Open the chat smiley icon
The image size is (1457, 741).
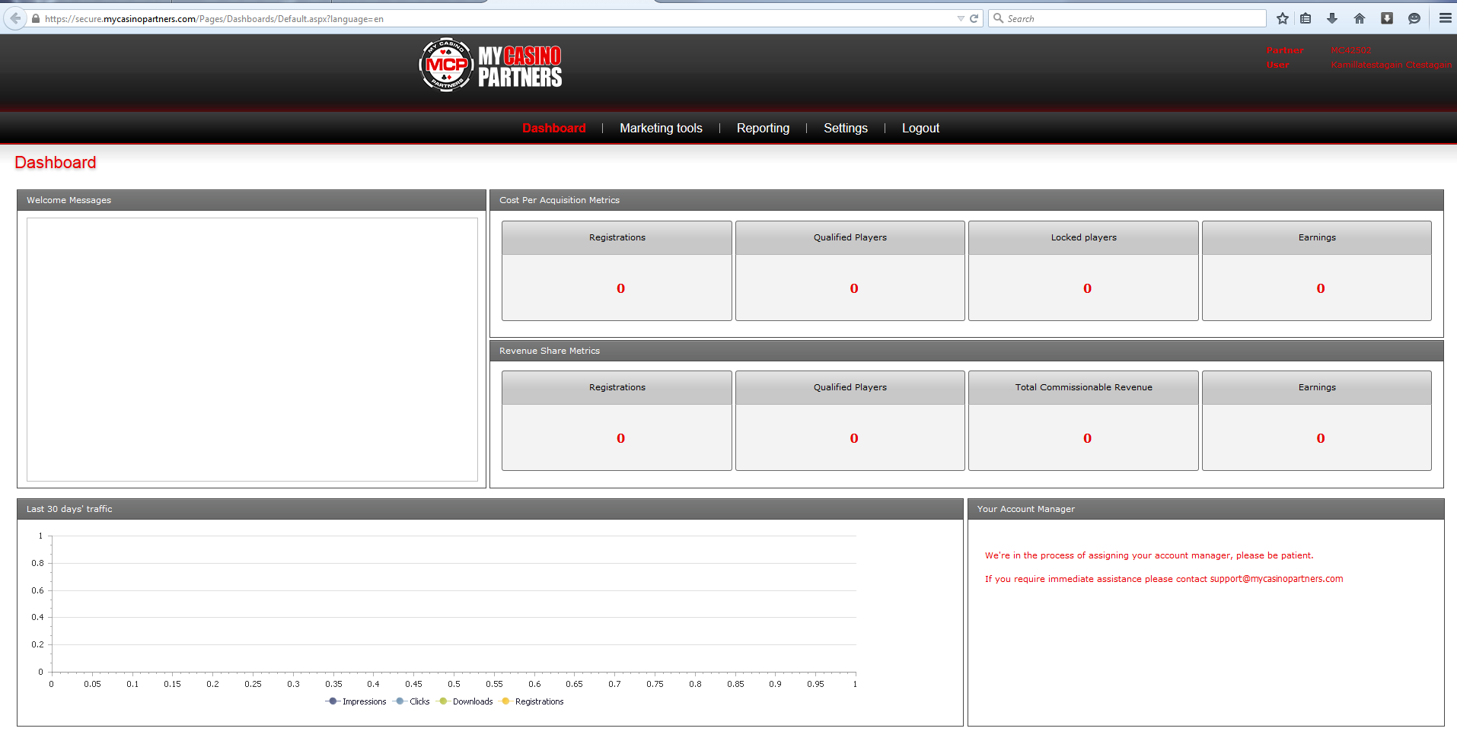tap(1414, 18)
